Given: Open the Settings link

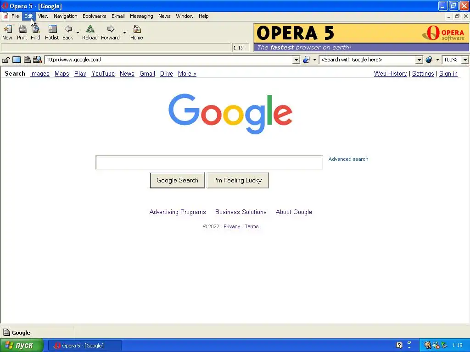Looking at the screenshot, I should coord(423,74).
